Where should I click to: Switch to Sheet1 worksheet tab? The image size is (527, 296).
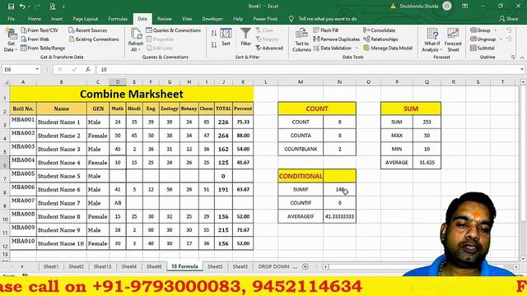[51, 266]
